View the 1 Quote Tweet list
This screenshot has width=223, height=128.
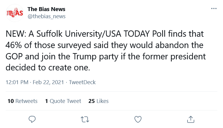tap(63, 101)
